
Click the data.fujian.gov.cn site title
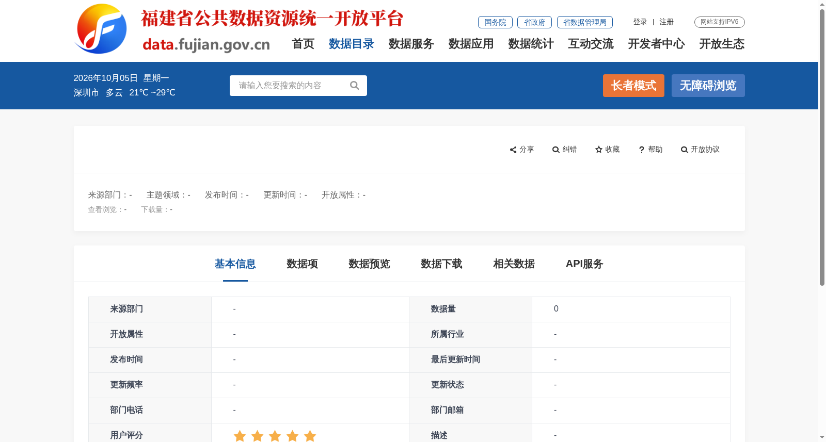point(206,44)
